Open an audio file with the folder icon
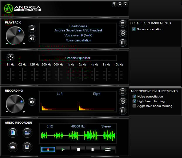The width and height of the screenshot is (182, 158). [27, 133]
